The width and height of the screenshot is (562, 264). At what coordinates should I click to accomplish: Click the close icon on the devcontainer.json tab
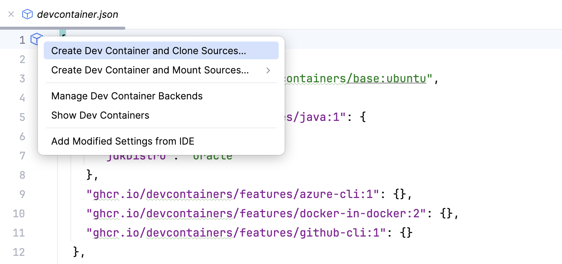point(11,14)
